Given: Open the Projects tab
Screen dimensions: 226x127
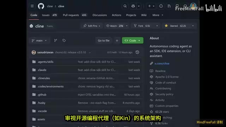Looking at the screenshot, I should (x=131, y=15).
